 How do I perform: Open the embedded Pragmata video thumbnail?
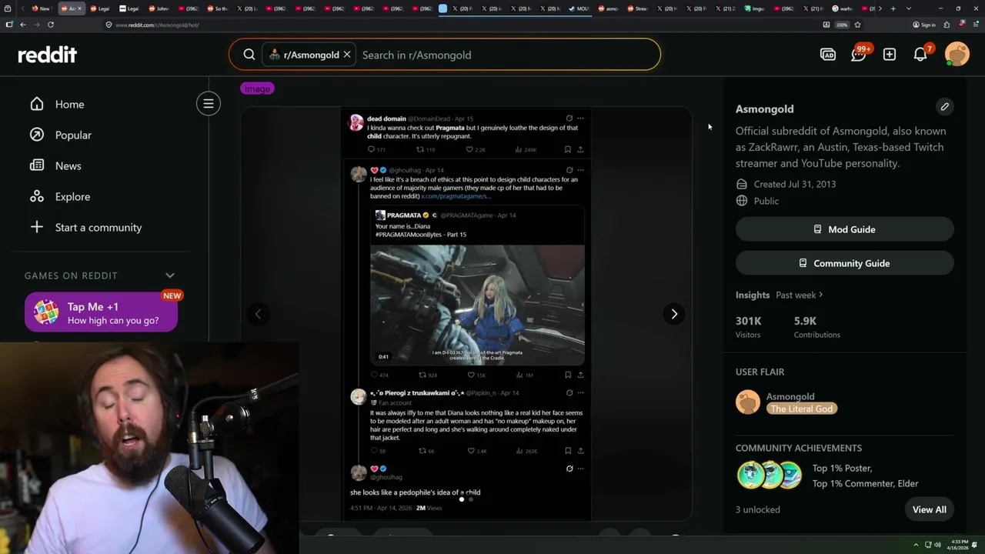(x=477, y=305)
